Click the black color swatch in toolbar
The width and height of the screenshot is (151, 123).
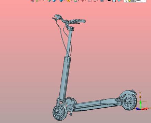coord(109,0)
